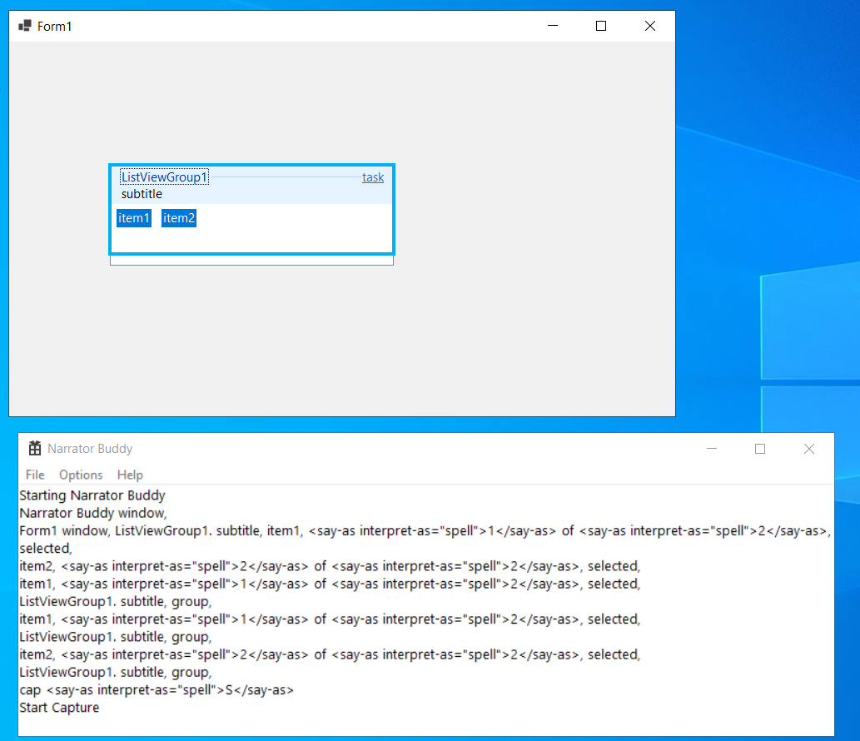860x741 pixels.
Task: Click the Starting Narrator Buddy log line
Action: tap(92, 495)
